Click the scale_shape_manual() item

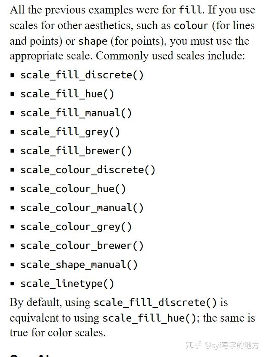[79, 265]
